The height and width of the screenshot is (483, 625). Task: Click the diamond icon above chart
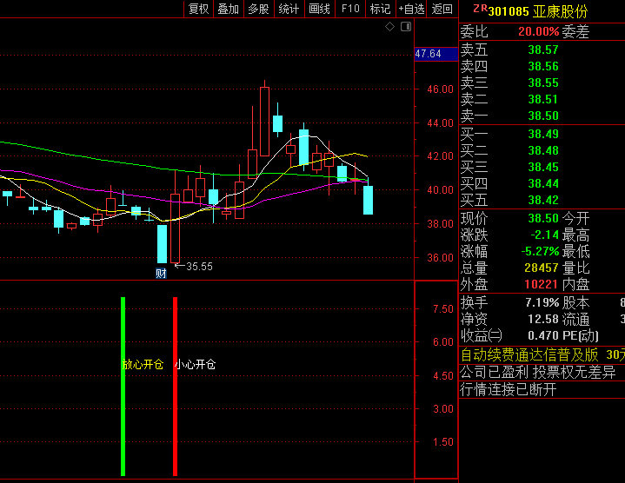click(x=389, y=27)
